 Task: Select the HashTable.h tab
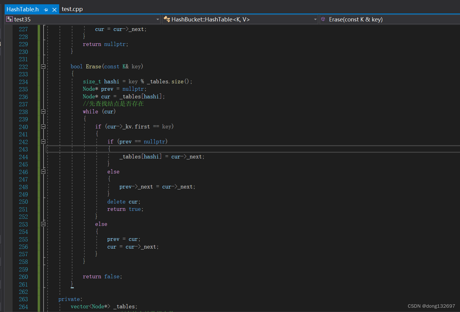23,9
